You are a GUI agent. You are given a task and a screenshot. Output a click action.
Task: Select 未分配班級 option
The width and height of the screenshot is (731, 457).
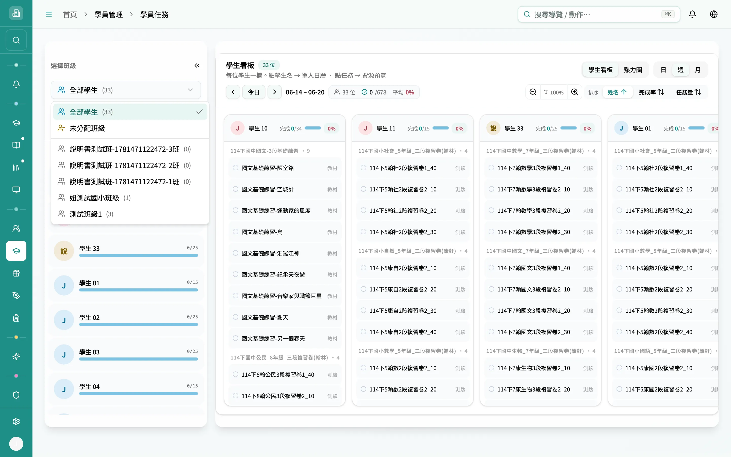(x=130, y=128)
